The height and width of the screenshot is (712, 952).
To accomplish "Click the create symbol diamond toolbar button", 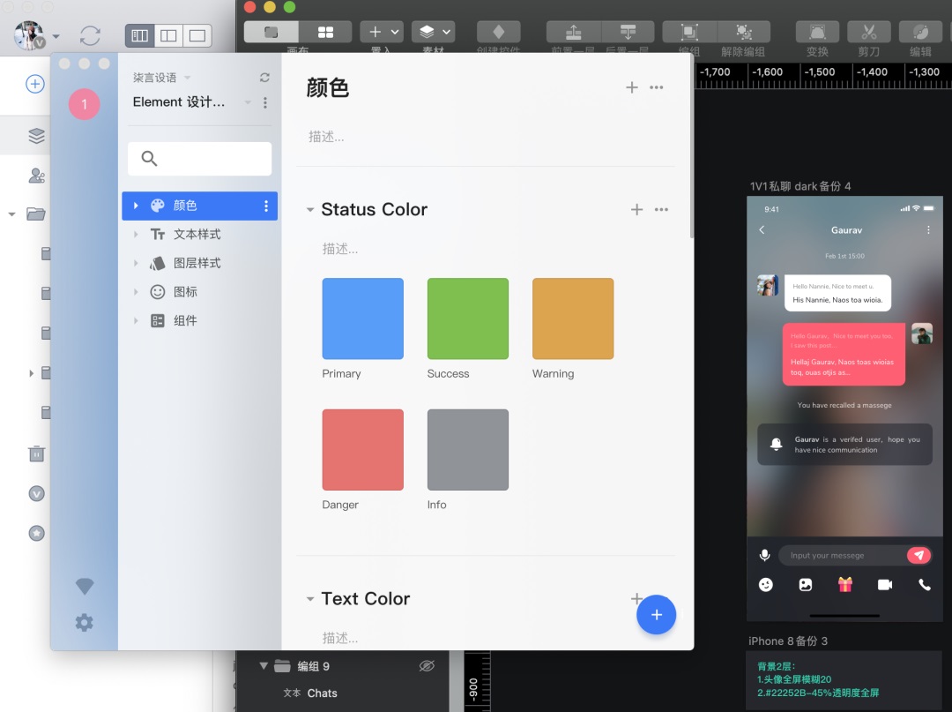I will pyautogui.click(x=498, y=32).
